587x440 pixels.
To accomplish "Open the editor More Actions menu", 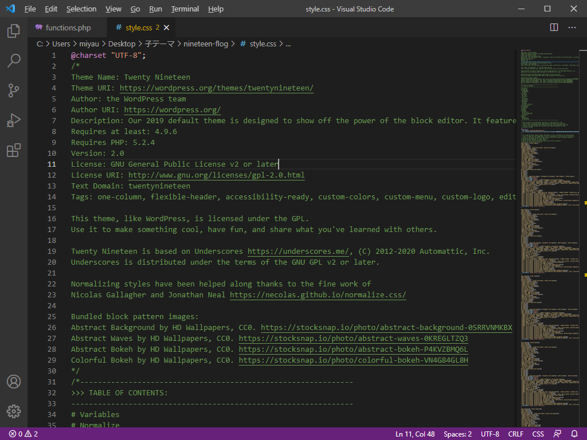I will point(572,27).
